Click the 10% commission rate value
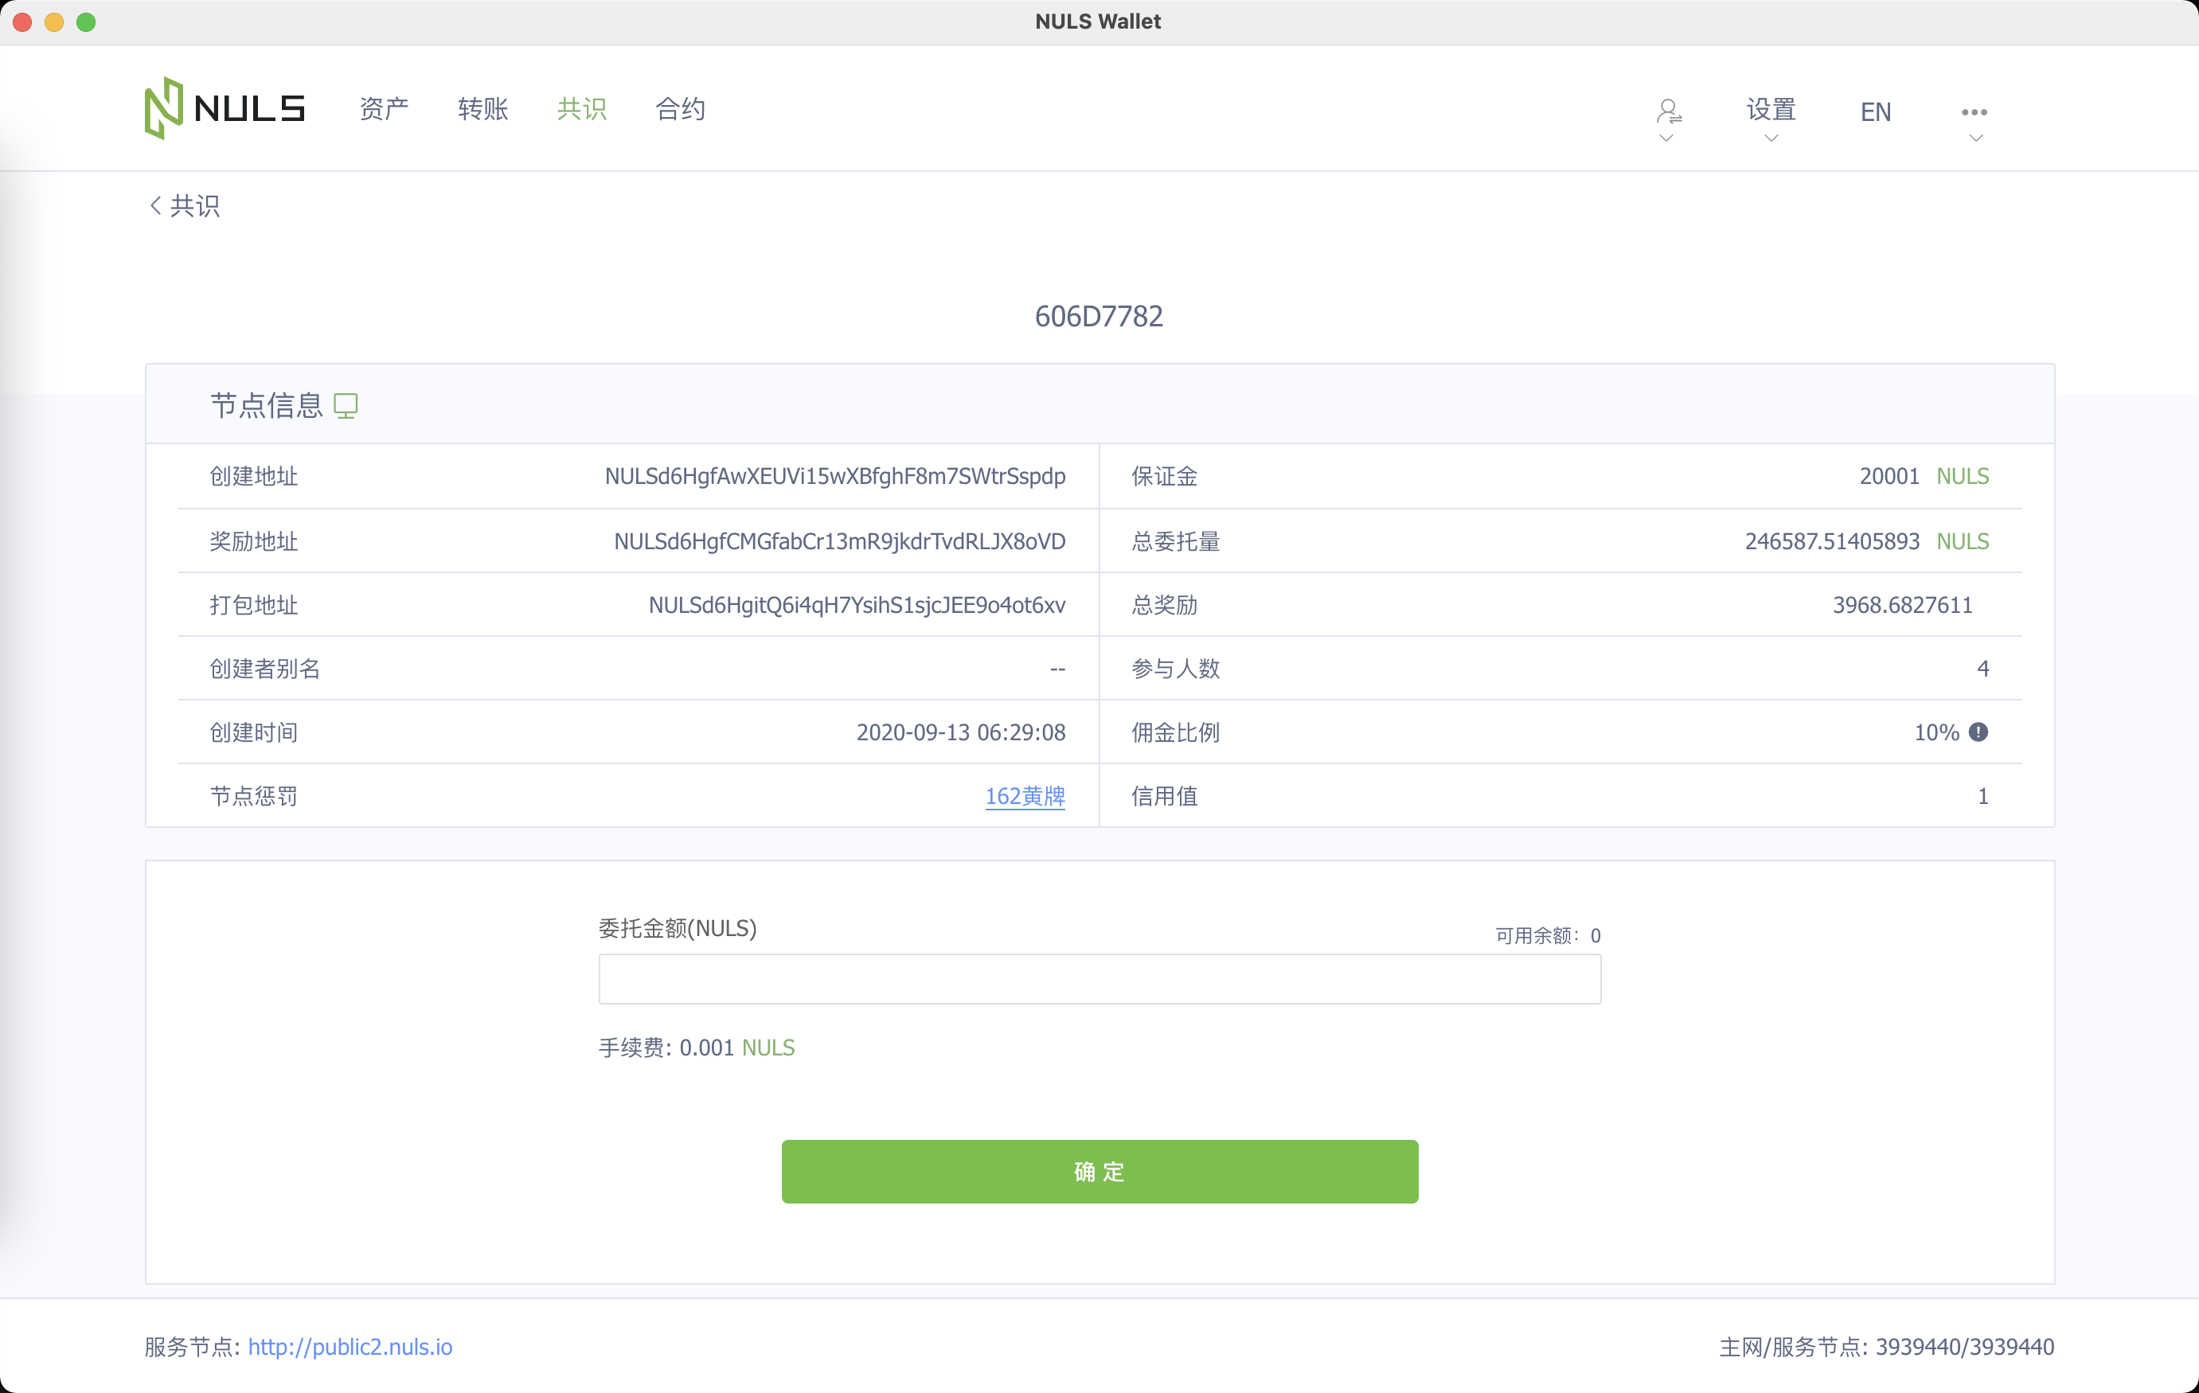Screen dimensions: 2199x1393 click(1936, 732)
